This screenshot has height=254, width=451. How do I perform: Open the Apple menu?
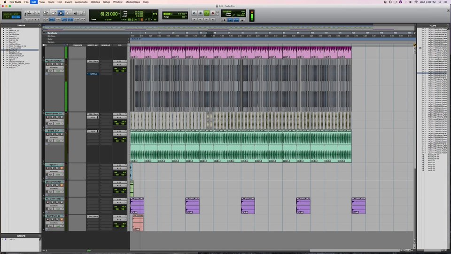pos(5,2)
